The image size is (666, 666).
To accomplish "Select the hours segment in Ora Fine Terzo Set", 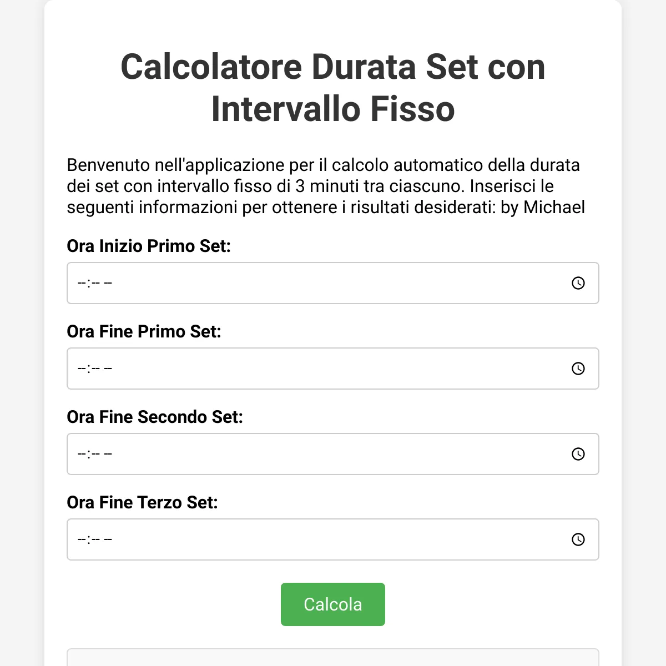I will pos(82,539).
